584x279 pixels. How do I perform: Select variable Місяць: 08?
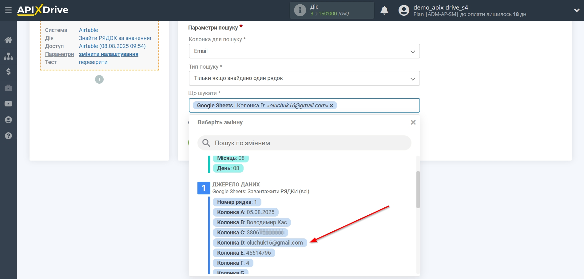[231, 158]
